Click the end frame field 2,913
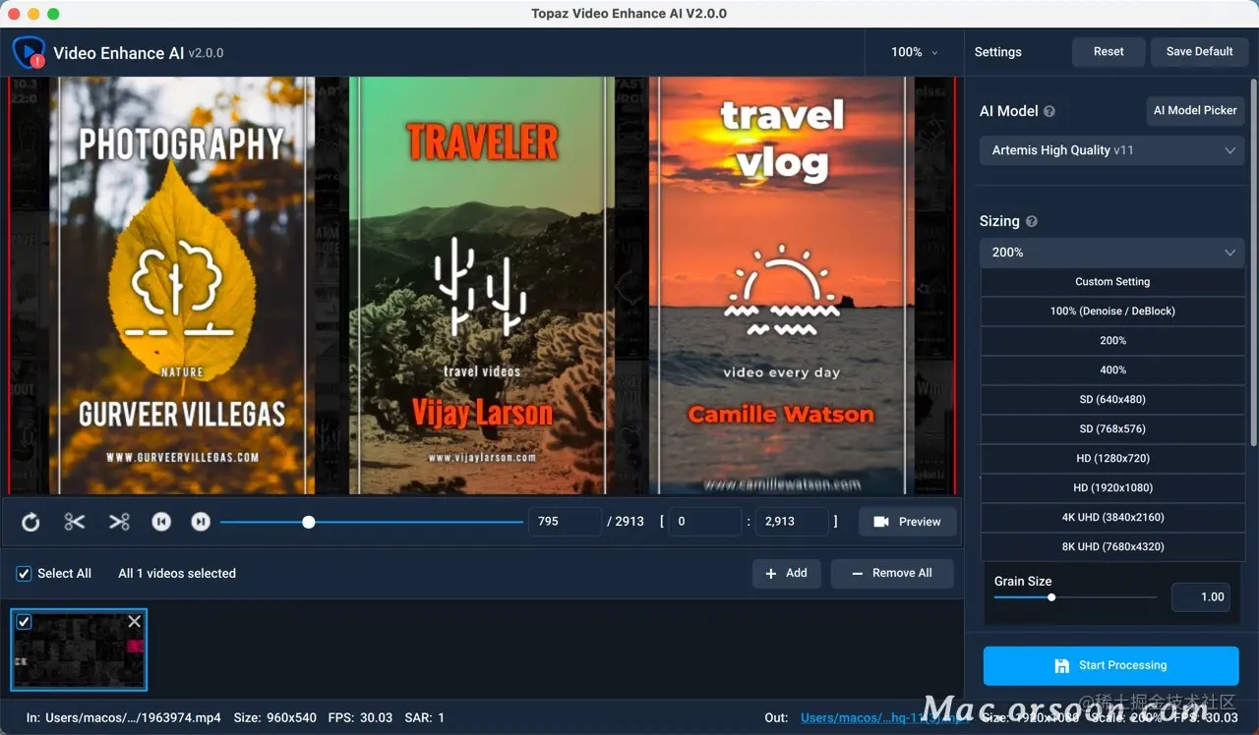The width and height of the screenshot is (1259, 735). click(x=792, y=522)
